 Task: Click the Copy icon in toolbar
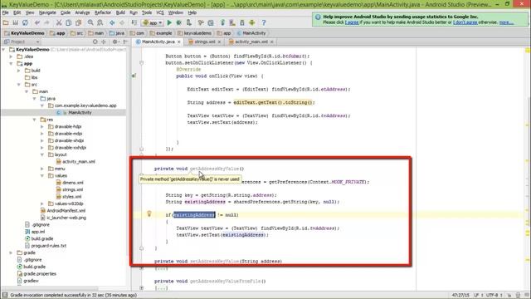click(x=68, y=22)
